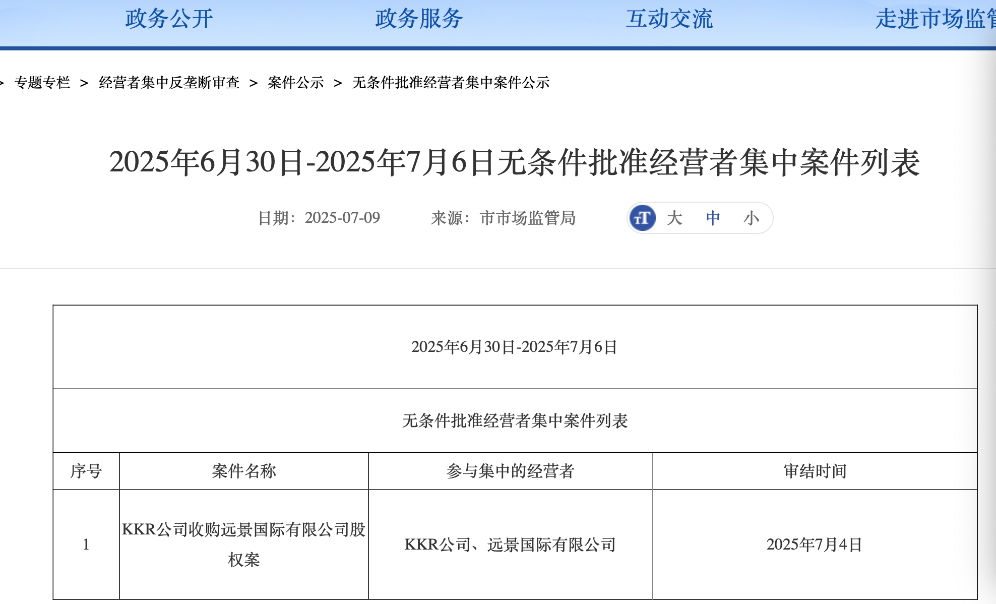Go to 经营者集中反垄断审查 breadcrumb
The image size is (996, 604).
[x=169, y=83]
